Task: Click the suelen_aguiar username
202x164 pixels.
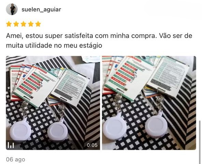Action: point(41,10)
